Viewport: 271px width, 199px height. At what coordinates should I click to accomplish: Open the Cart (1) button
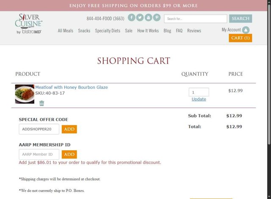click(241, 38)
